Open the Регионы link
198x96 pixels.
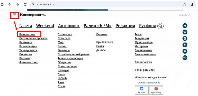[x=102, y=34]
